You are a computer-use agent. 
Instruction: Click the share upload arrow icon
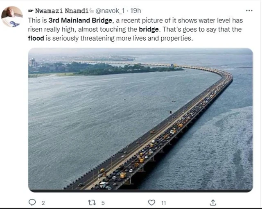[x=213, y=202]
